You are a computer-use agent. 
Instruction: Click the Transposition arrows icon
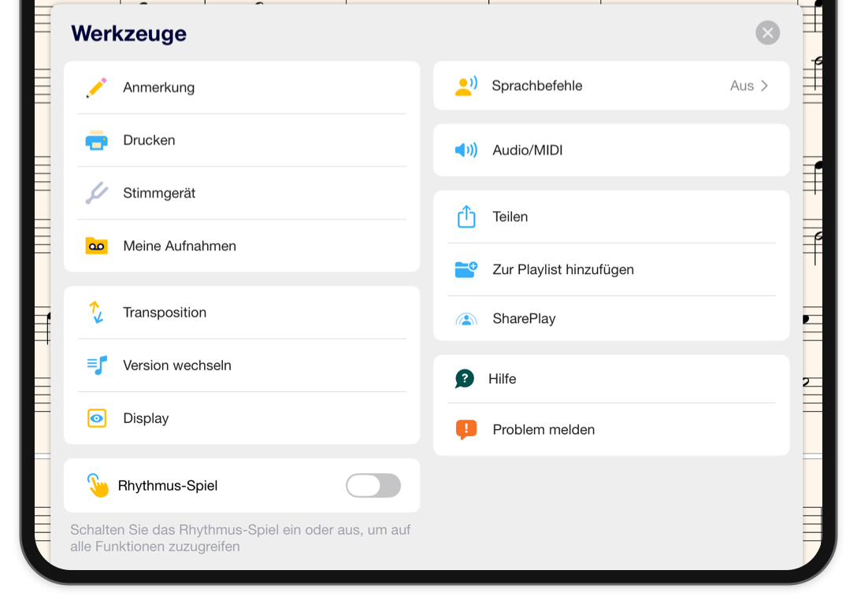tap(97, 312)
